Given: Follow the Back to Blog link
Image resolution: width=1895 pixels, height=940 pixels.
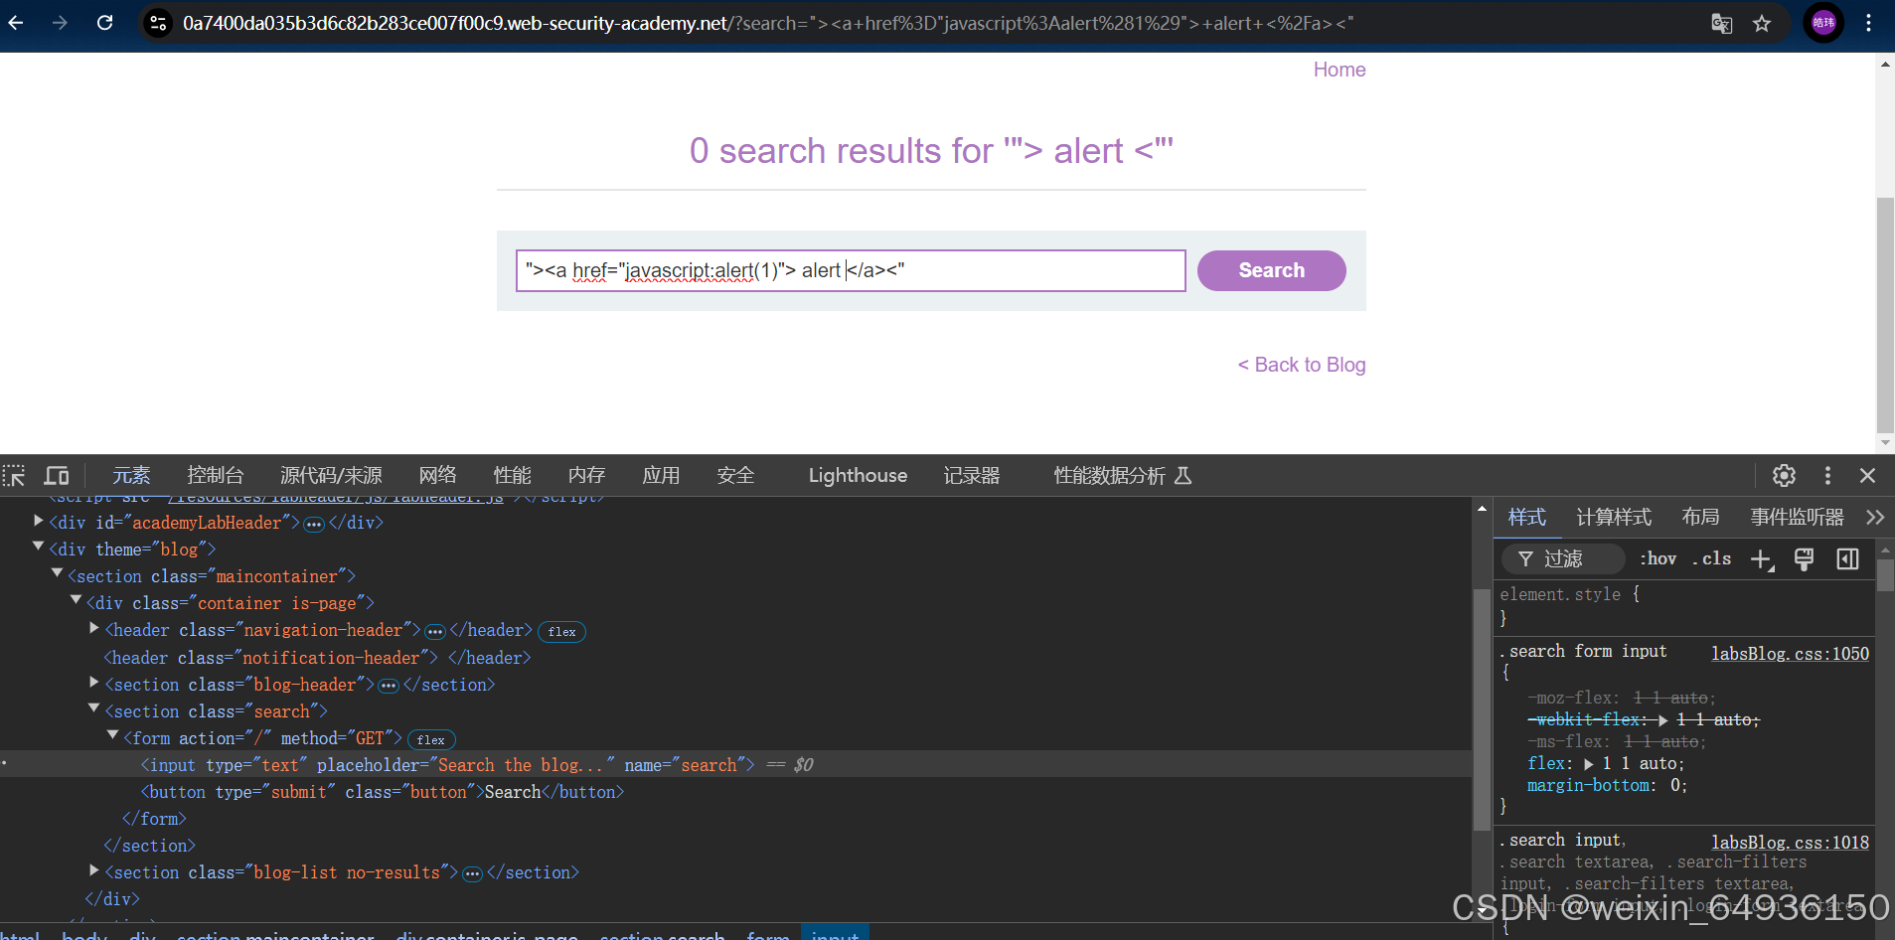Looking at the screenshot, I should point(1302,365).
